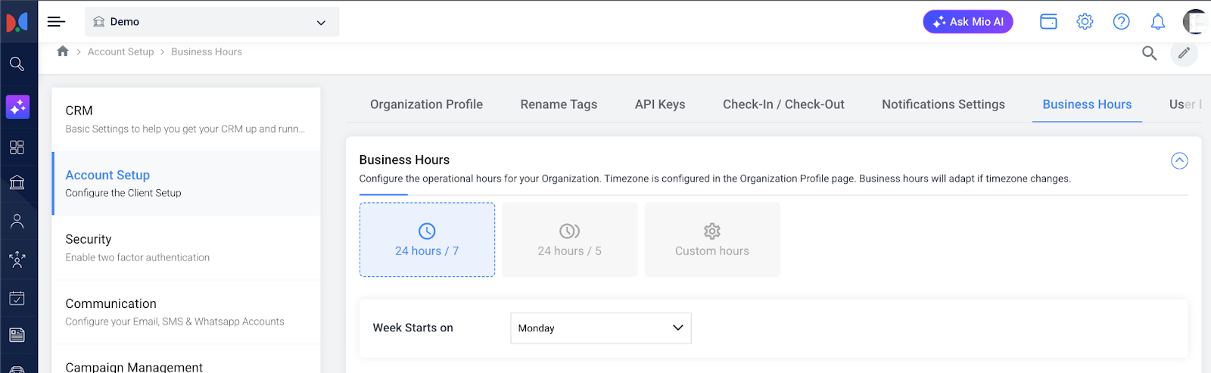Select the 24 hours / 7 option
The width and height of the screenshot is (1211, 373).
[427, 240]
